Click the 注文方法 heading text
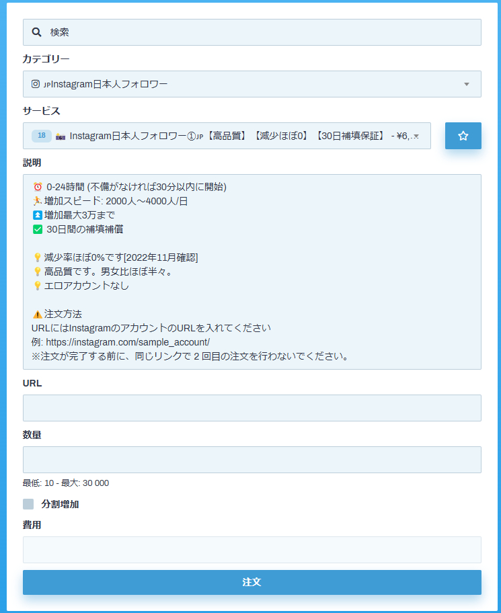 [63, 315]
